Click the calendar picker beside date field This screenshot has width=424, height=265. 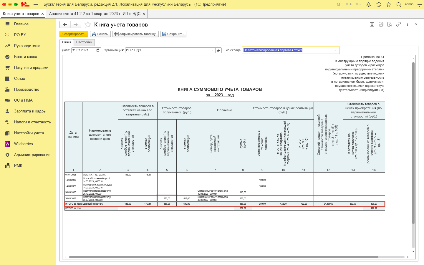[98, 50]
